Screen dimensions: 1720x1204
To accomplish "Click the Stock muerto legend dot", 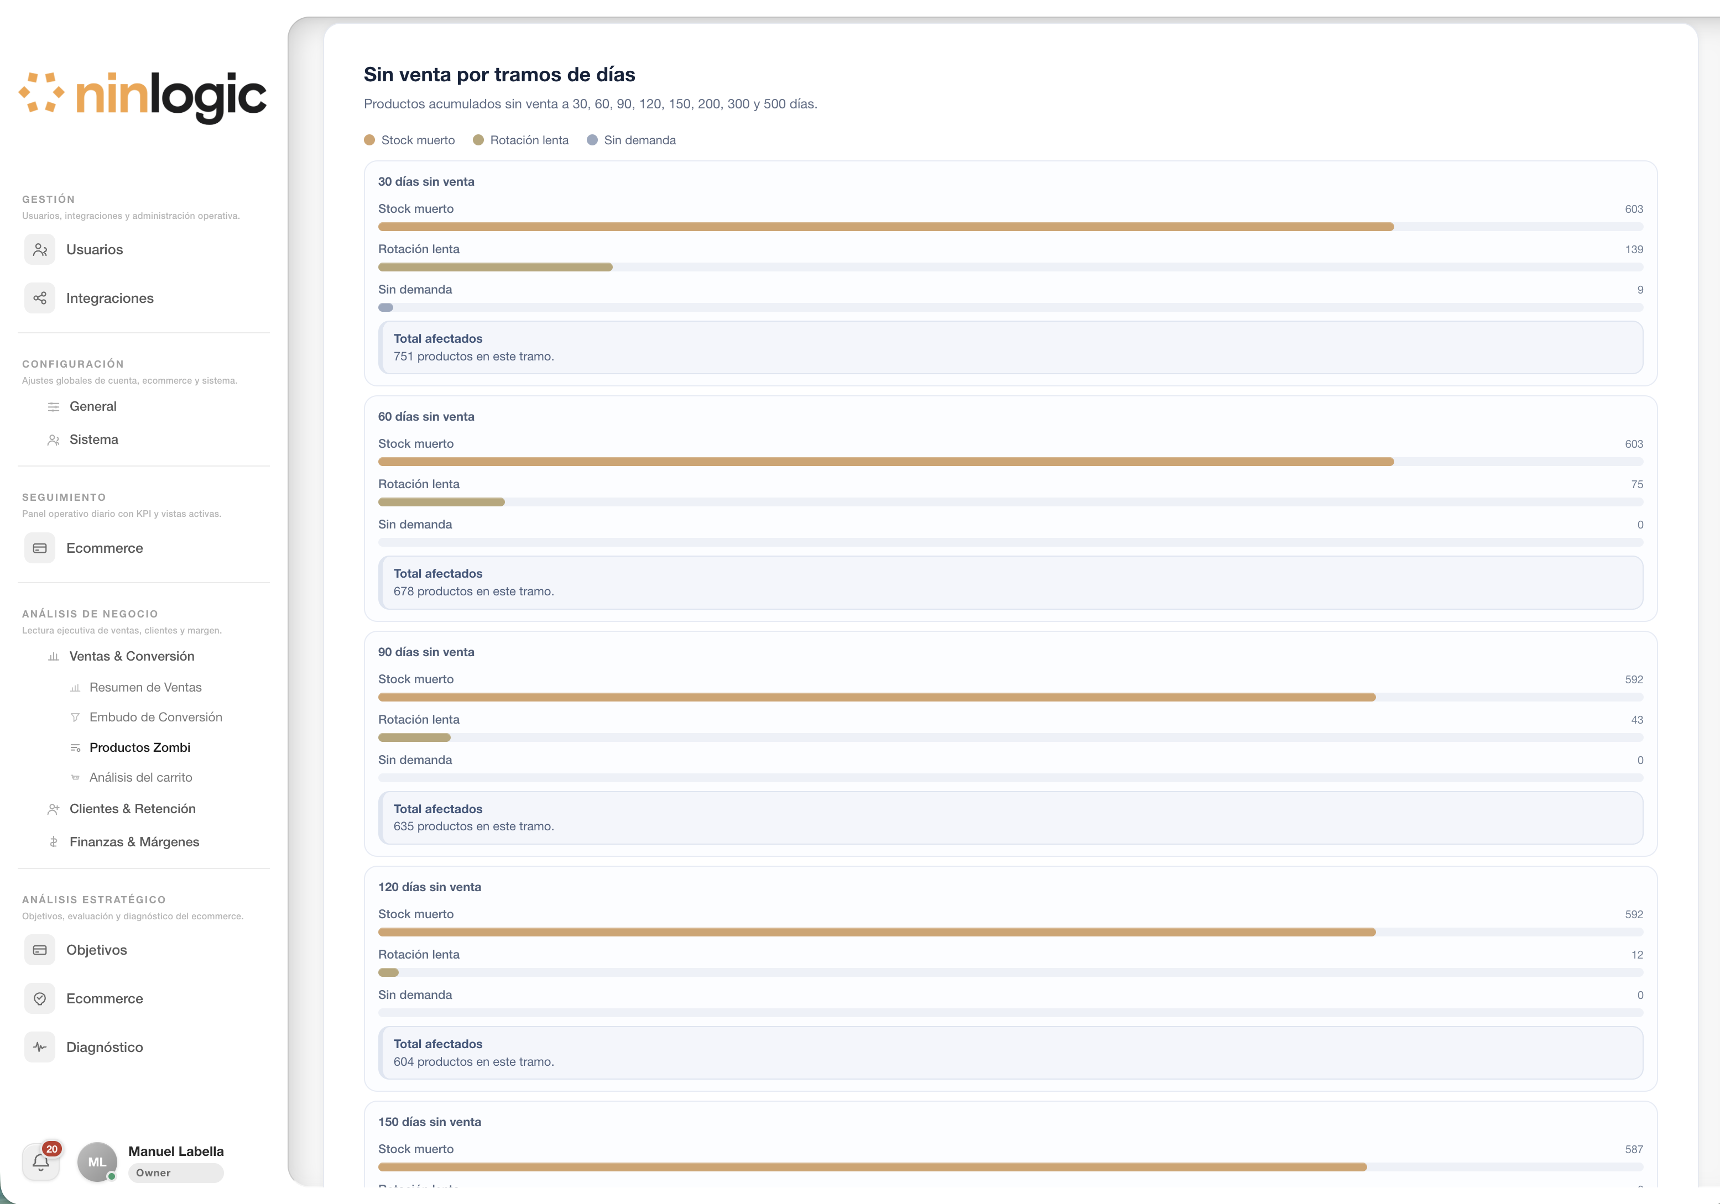I will pyautogui.click(x=369, y=140).
